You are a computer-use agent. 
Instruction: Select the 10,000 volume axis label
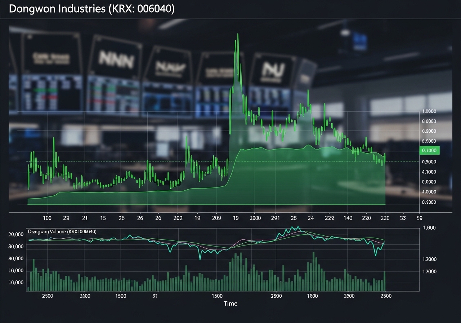[x=16, y=282]
